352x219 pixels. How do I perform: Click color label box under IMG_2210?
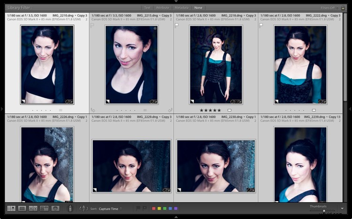(x=61, y=110)
